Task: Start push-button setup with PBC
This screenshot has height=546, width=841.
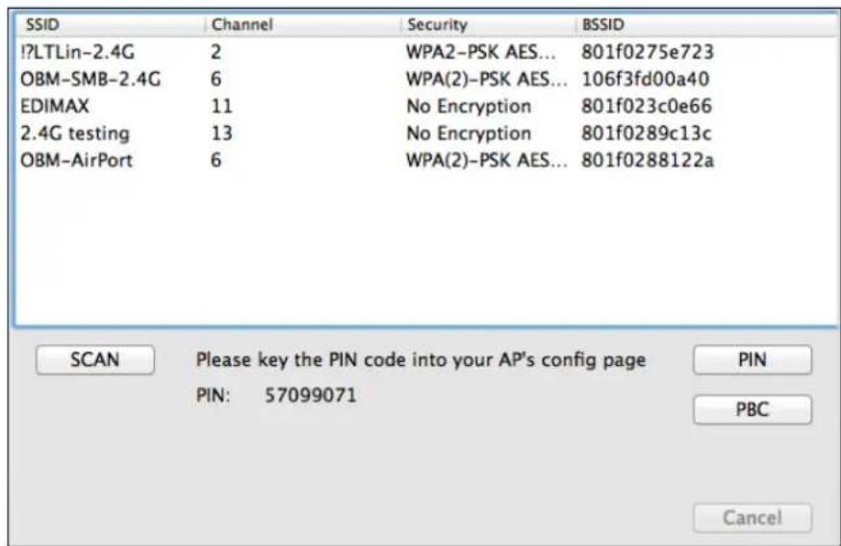Action: click(x=752, y=410)
